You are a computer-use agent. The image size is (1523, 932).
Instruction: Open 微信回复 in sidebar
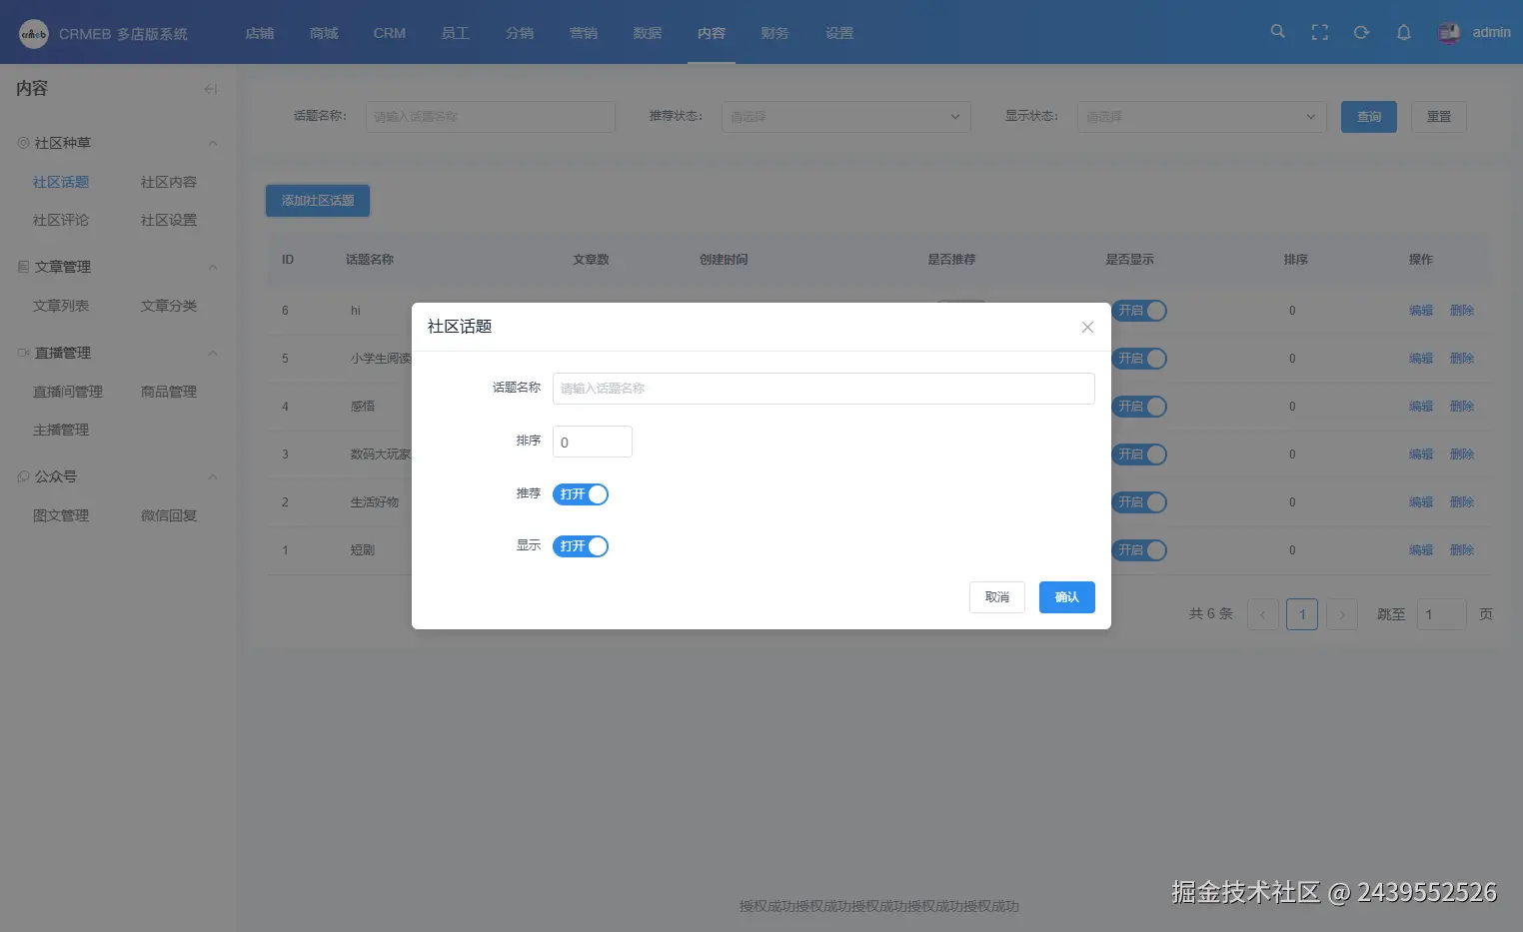click(x=169, y=515)
